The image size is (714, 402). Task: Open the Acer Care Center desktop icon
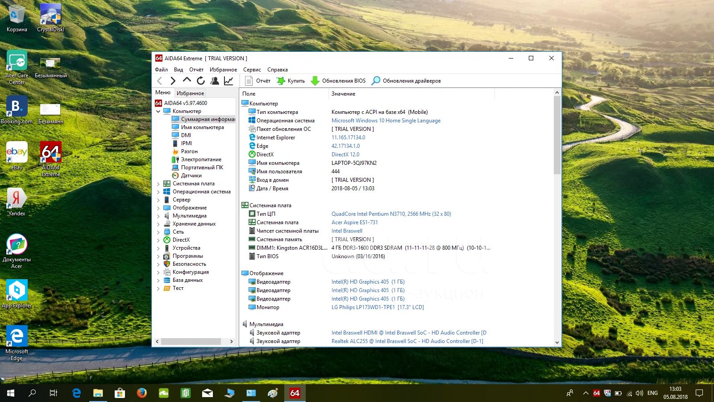pos(17,67)
